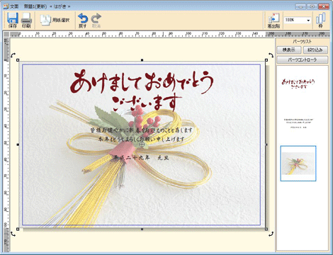Click the 絞り込み filter button

315,50
